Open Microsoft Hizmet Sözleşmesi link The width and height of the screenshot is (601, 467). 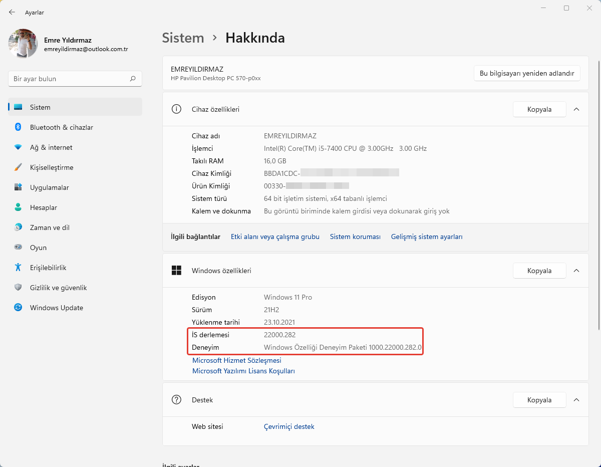click(237, 360)
